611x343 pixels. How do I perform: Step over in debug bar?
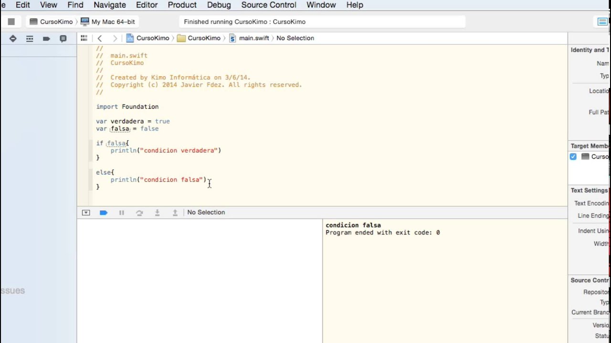click(x=139, y=212)
